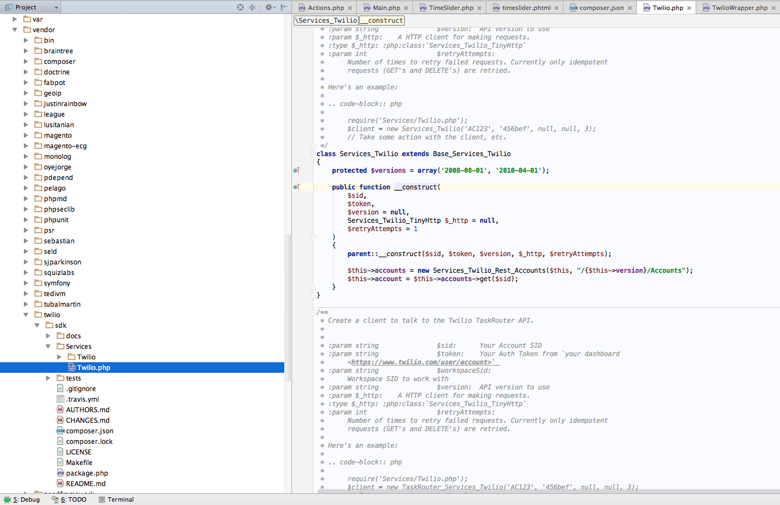Expand the magento folder

(x=26, y=136)
